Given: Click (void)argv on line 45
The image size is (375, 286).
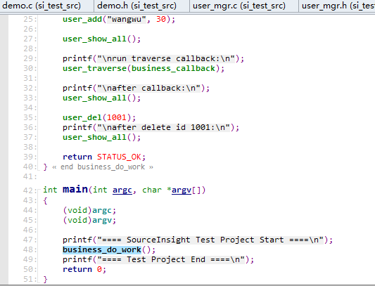Looking at the screenshot, I should coord(87,220).
